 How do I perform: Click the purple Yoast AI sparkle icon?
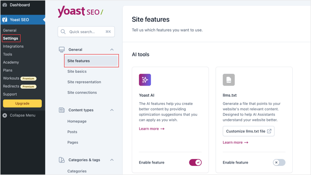[x=145, y=80]
